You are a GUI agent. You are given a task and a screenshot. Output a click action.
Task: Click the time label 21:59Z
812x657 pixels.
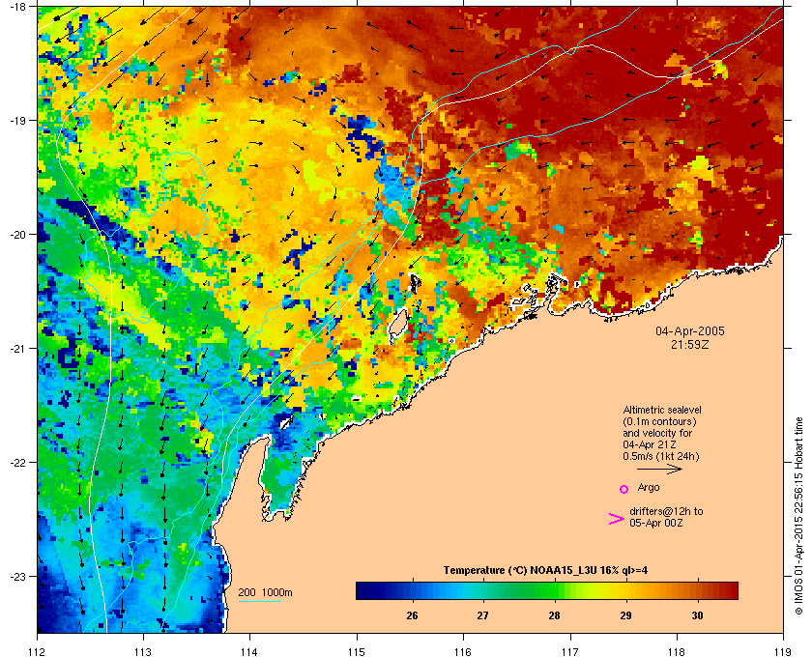tap(690, 344)
